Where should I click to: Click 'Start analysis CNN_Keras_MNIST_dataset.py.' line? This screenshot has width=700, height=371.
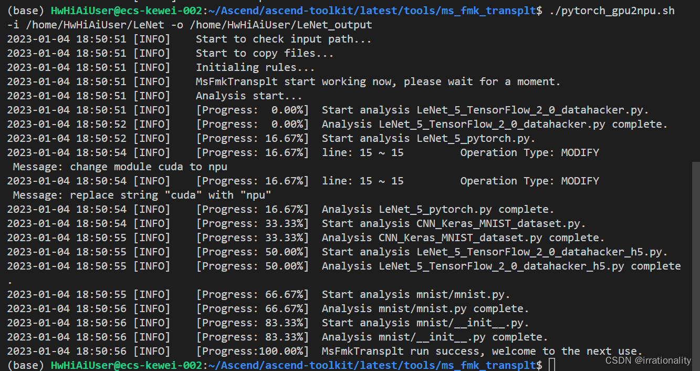point(454,223)
